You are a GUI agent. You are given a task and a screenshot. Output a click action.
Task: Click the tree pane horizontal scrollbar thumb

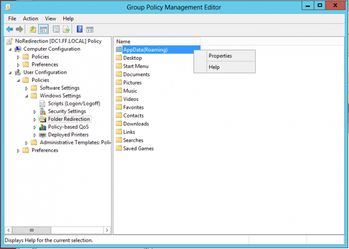pyautogui.click(x=32, y=230)
